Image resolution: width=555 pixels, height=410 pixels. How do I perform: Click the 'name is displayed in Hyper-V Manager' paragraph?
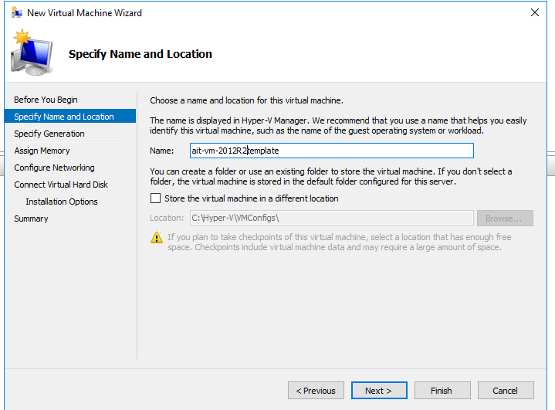click(x=338, y=126)
